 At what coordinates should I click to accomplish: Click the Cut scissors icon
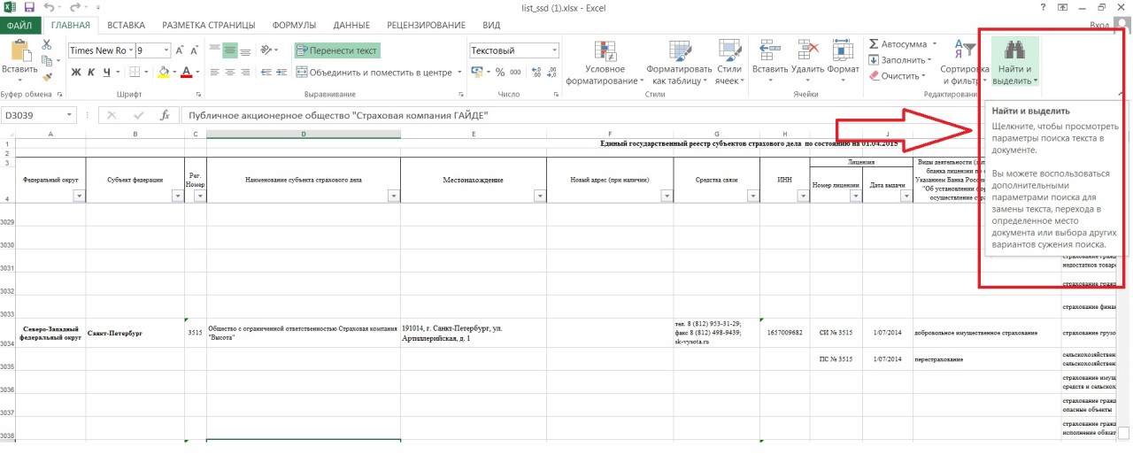pyautogui.click(x=49, y=43)
